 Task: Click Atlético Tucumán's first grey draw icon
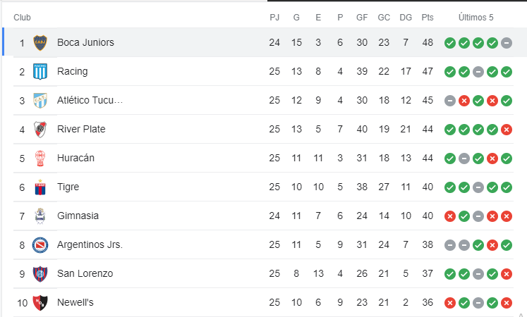click(x=449, y=101)
